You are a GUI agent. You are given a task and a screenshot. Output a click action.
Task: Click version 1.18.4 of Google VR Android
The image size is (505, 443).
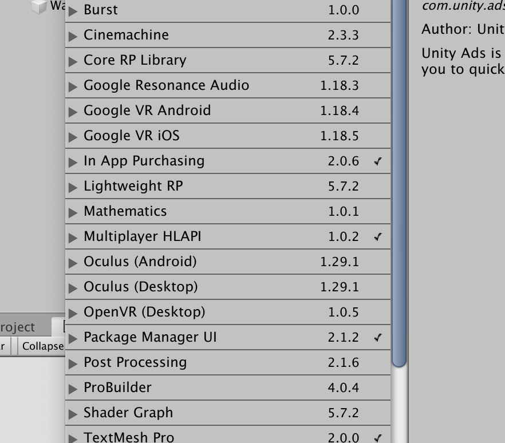340,111
